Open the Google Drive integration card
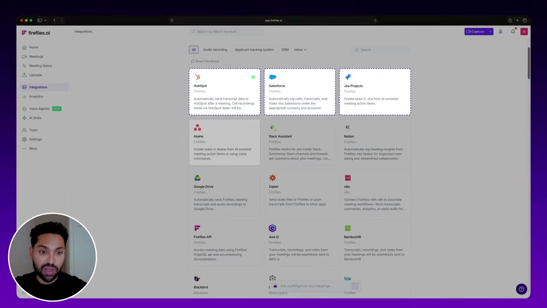Viewport: 547px width, 308px height. [x=224, y=193]
